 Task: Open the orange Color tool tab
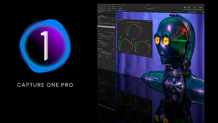103,10
